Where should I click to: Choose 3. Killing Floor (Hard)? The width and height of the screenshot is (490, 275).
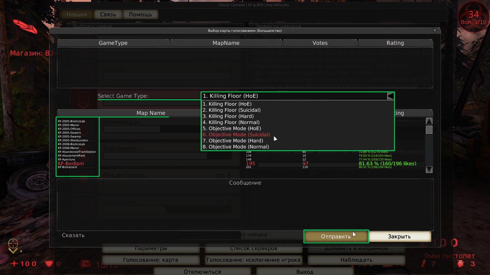228,116
